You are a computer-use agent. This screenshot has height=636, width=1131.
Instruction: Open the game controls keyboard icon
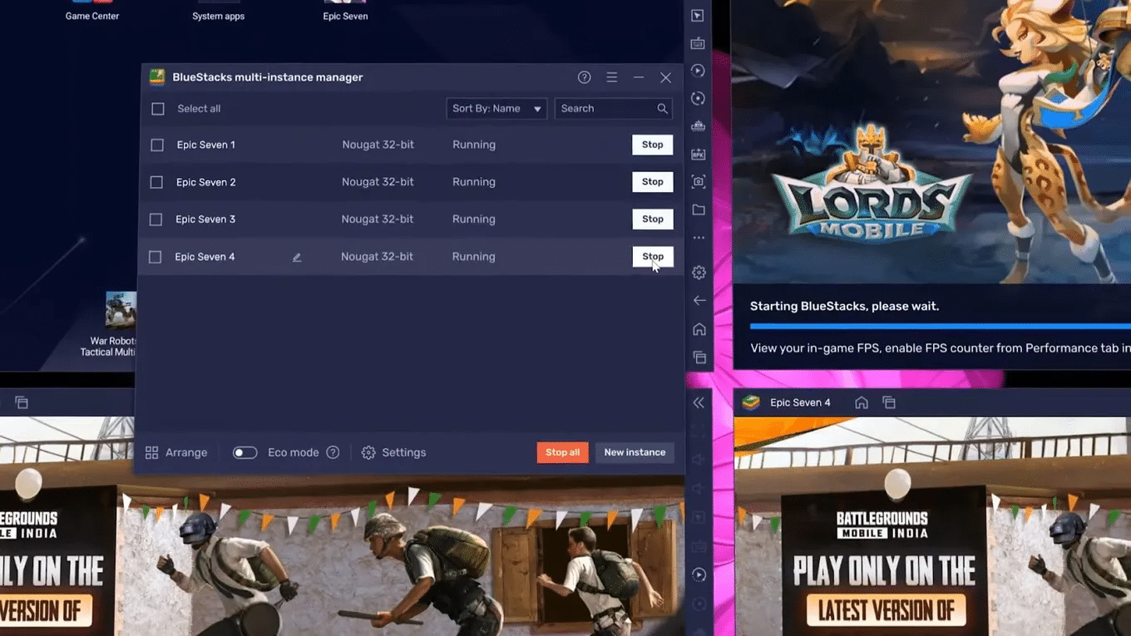click(698, 42)
